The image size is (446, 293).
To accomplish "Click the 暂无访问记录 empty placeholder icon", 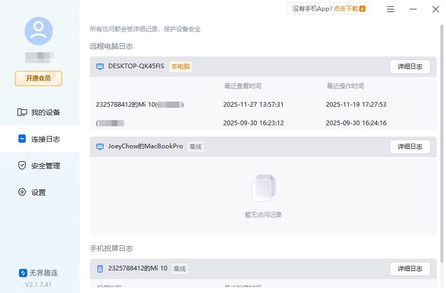I will 263,188.
